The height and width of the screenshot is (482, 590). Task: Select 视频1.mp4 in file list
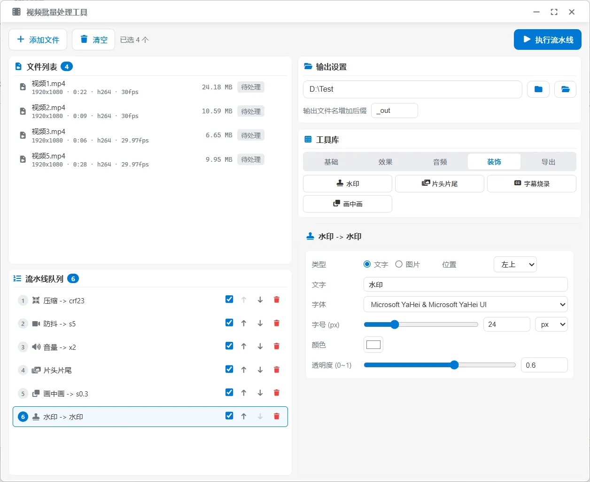coord(150,87)
